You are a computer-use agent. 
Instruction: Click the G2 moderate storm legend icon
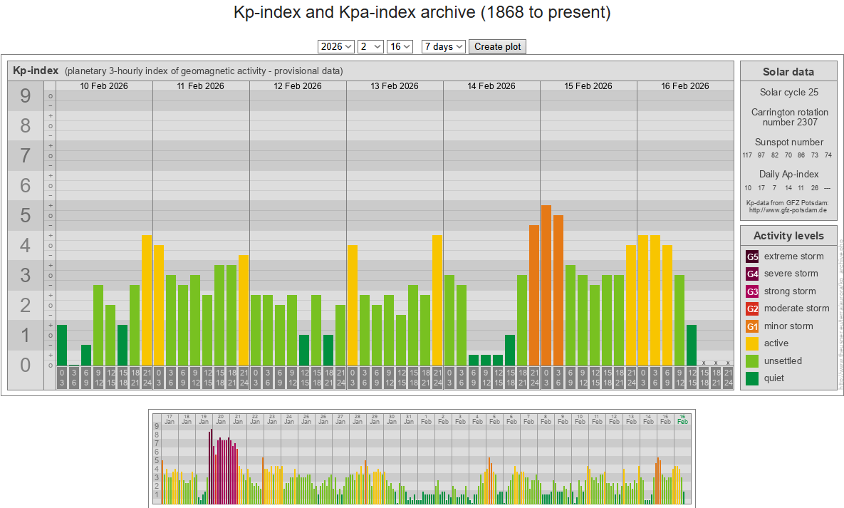[752, 309]
